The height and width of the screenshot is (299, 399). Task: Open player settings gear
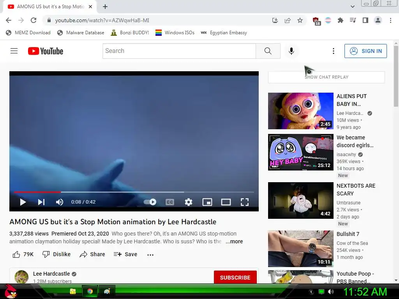(189, 202)
